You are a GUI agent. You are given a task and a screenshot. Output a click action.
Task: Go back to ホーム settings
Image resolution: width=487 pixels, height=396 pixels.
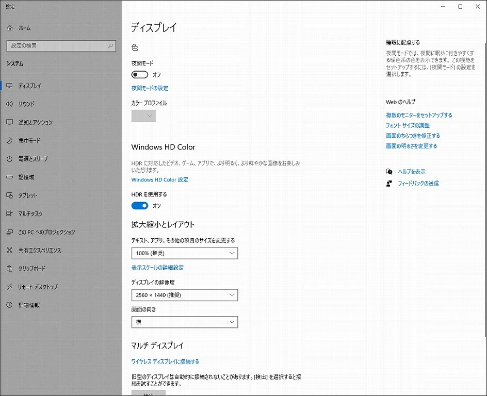click(25, 28)
